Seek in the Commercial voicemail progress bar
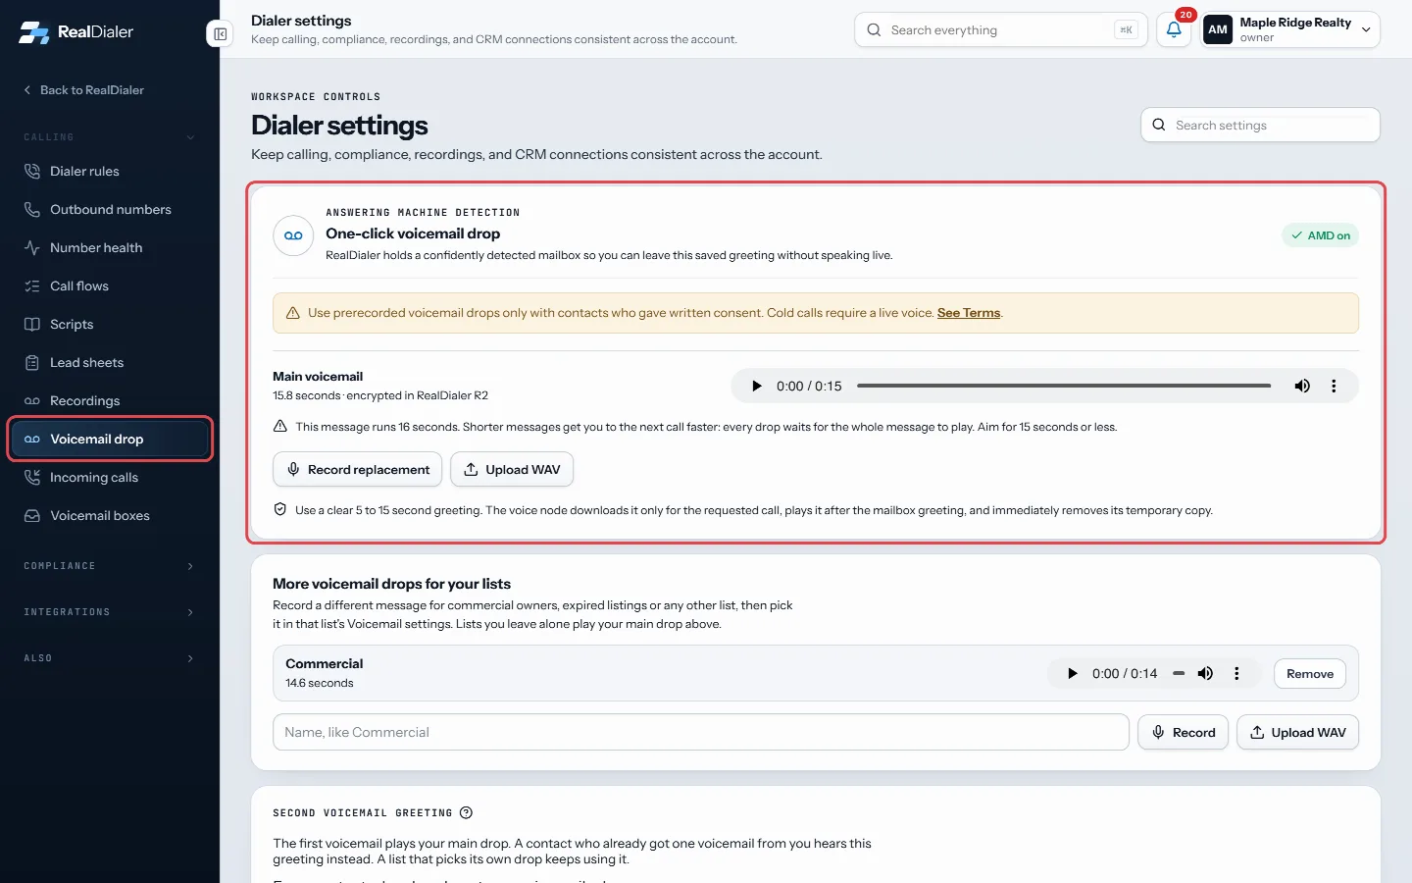The height and width of the screenshot is (883, 1412). tap(1179, 673)
